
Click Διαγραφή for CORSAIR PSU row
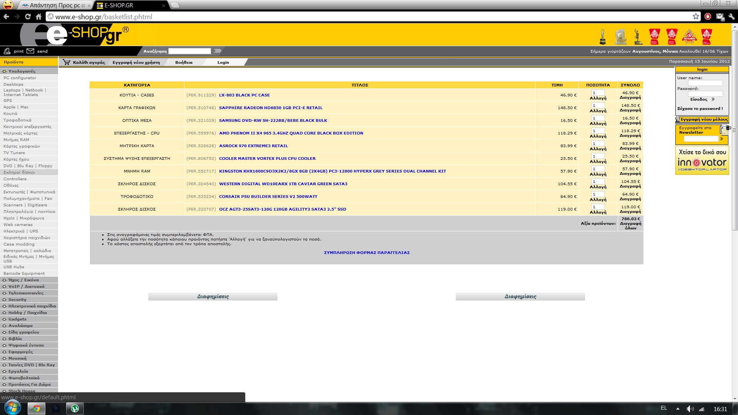click(x=630, y=199)
